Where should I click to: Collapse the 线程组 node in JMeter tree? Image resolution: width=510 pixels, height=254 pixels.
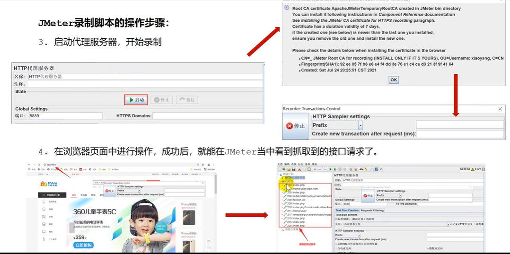click(280, 182)
